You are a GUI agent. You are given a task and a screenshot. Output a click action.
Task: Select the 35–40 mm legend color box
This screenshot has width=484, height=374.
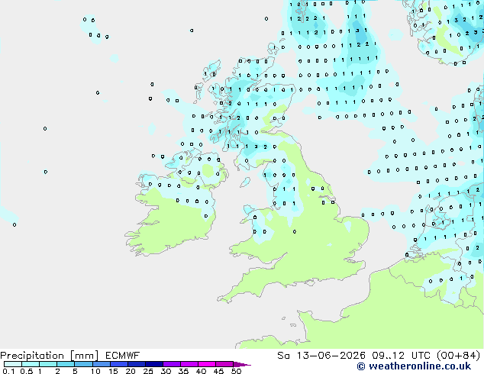point(189,364)
